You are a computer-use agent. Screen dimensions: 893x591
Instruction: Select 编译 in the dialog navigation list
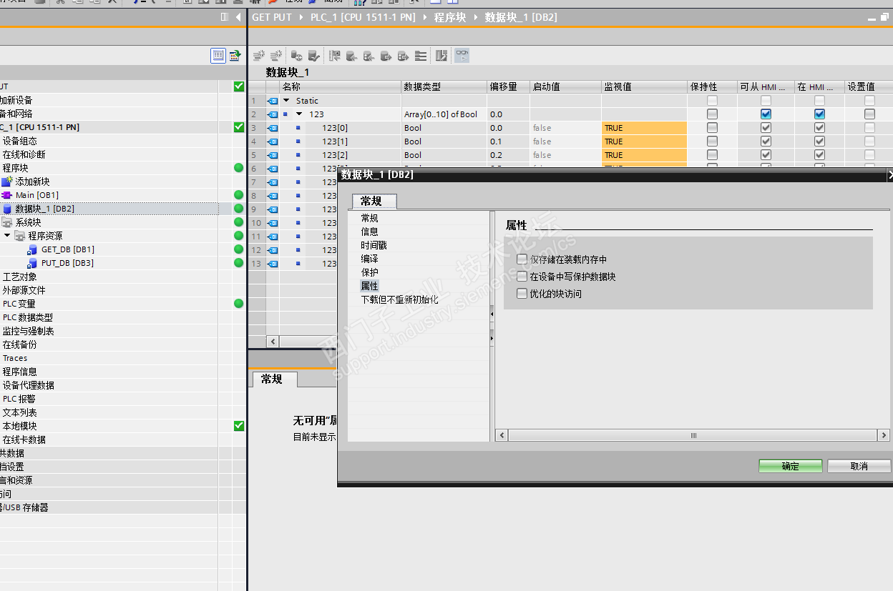(x=369, y=259)
